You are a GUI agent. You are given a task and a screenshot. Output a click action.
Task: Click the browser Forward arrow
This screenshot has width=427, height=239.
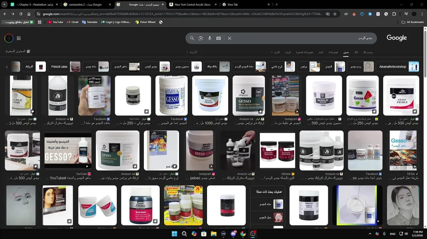point(13,14)
